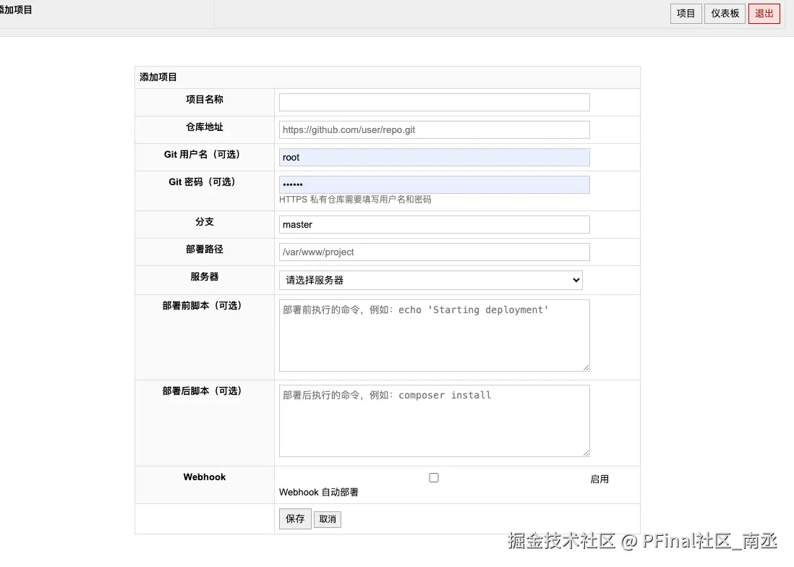The width and height of the screenshot is (794, 567).
Task: Click the red 退出 logout button
Action: tap(764, 13)
